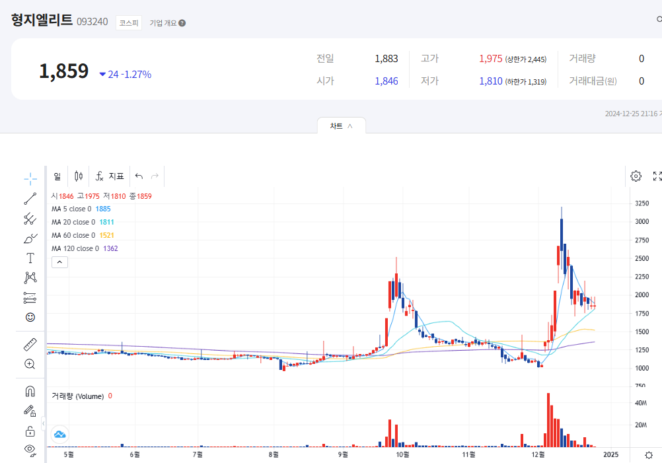The image size is (662, 463).
Task: Collapse the 차트 tab
Action: [341, 125]
